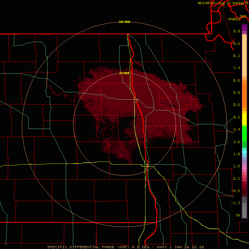
Task: Select the 8.2 value on the color scale
Action: tap(237, 56)
